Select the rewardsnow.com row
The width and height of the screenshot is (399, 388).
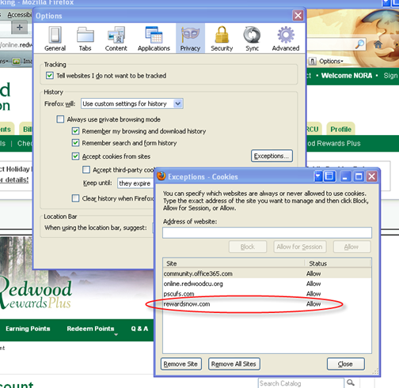click(x=267, y=304)
